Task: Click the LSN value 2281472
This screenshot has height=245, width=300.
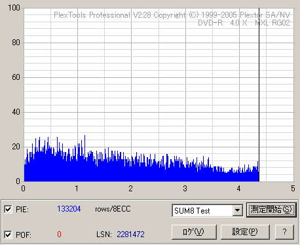Action: 130,235
